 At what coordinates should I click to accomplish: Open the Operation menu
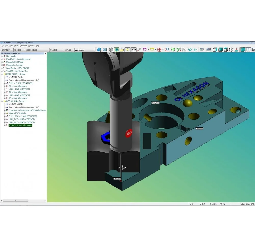click(x=23, y=46)
